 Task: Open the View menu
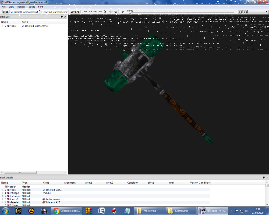tap(12, 7)
